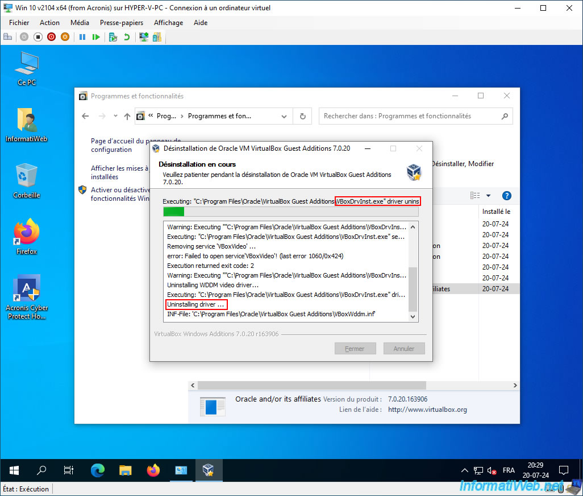Viewport: 583px width, 496px height.
Task: Open the Presse-papiers menu
Action: pos(122,23)
